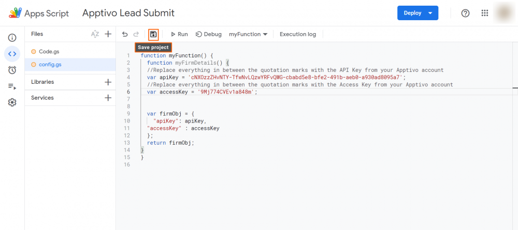Open the Overview sidebar icon
This screenshot has width=518, height=230.
(12, 38)
